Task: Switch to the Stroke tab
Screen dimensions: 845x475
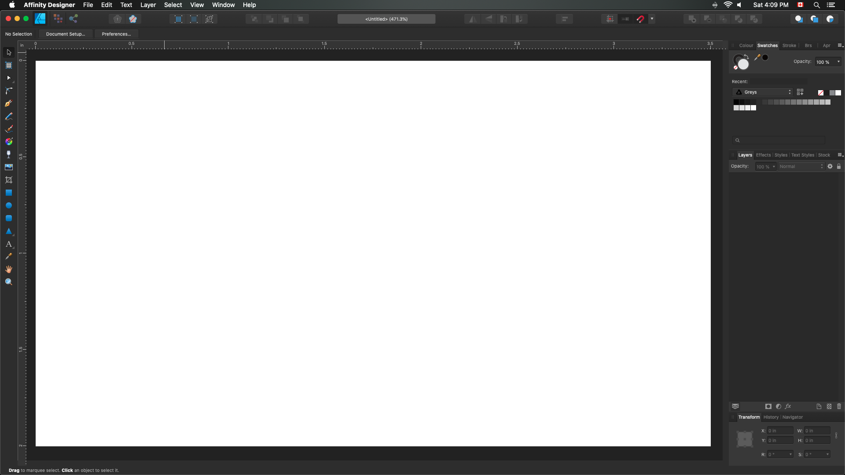Action: [789, 45]
